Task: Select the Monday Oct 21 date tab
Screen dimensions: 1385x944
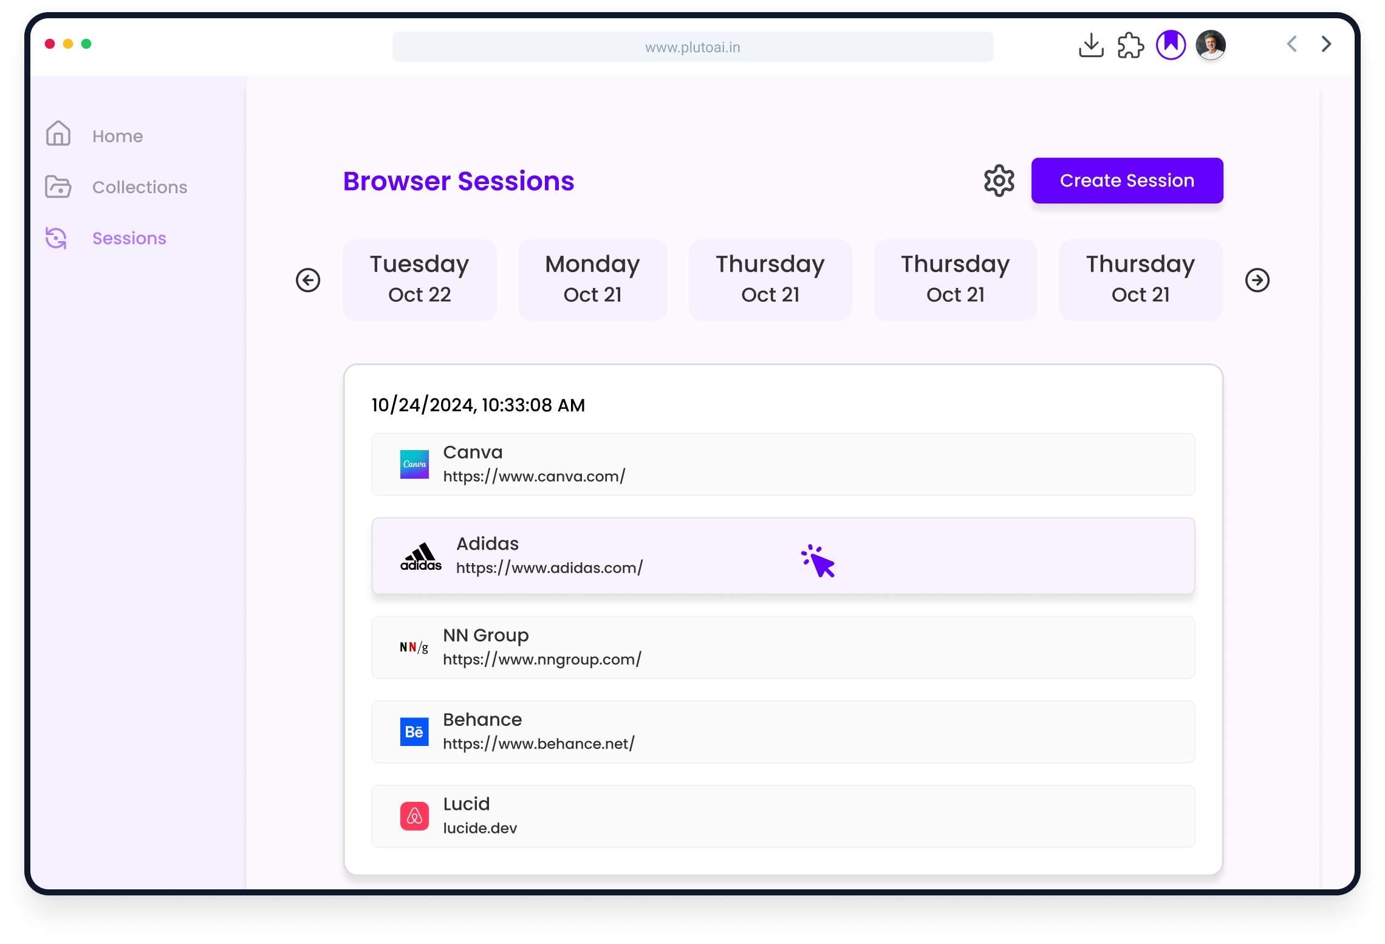Action: [x=592, y=279]
